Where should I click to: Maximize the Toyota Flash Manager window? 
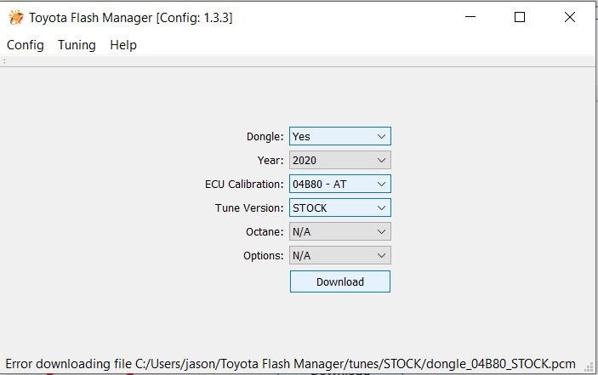coord(520,17)
